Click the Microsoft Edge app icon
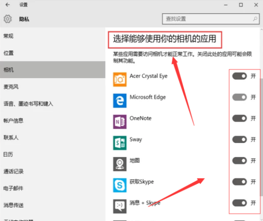Image resolution: width=263 pixels, height=221 pixels. [120, 100]
